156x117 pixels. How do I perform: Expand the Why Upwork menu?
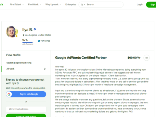[53, 5]
